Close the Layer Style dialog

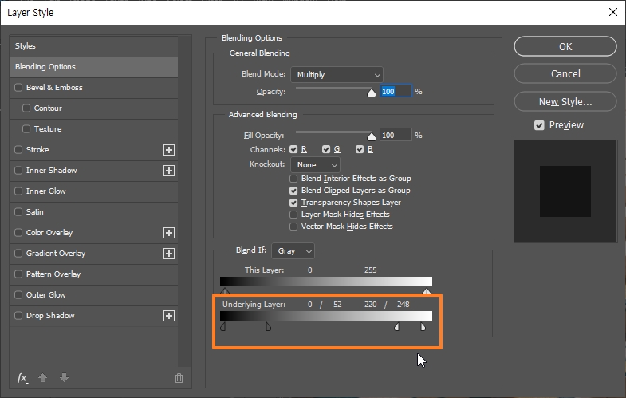point(613,13)
